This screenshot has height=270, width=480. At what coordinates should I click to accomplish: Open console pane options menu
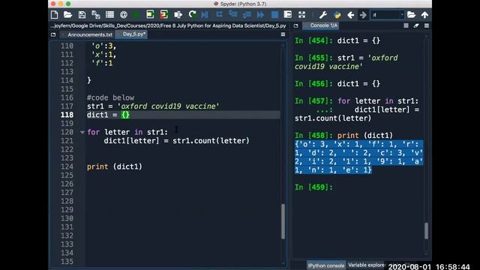427,25
